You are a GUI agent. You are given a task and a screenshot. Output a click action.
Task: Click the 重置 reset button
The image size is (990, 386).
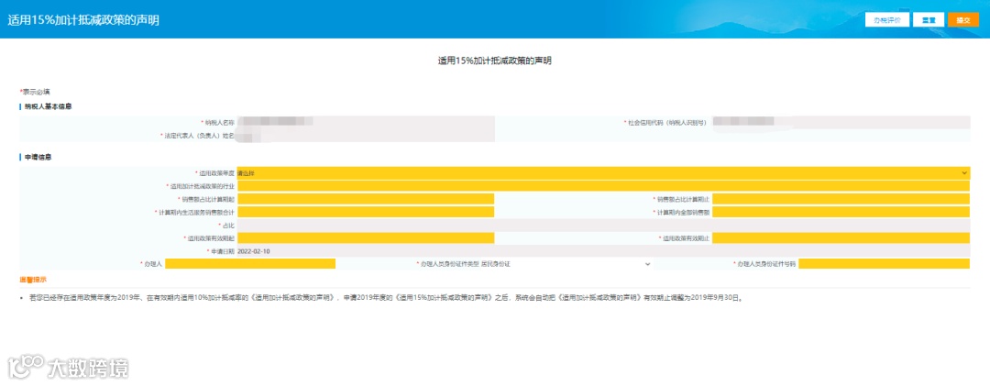coord(928,19)
